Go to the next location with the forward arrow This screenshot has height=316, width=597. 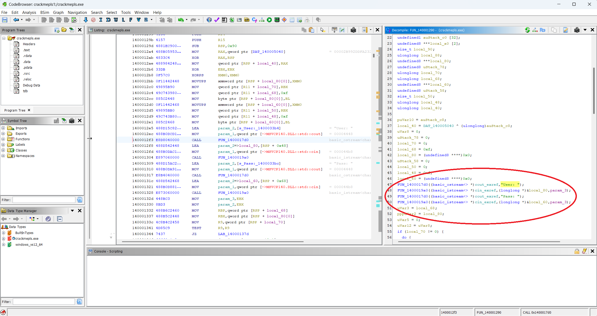pyautogui.click(x=28, y=20)
